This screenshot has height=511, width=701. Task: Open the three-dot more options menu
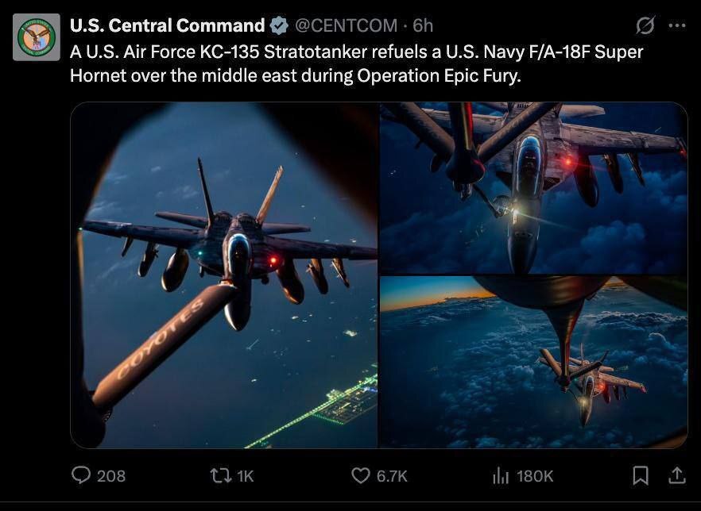(x=676, y=25)
